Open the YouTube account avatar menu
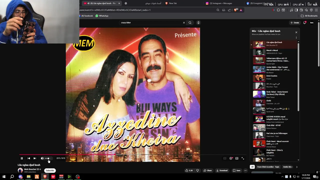This screenshot has height=180, width=320. 312,23
